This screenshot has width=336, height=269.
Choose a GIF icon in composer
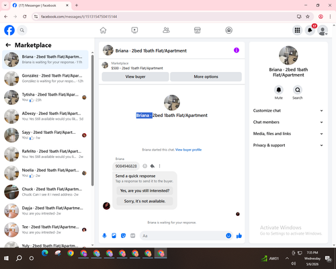point(133,235)
